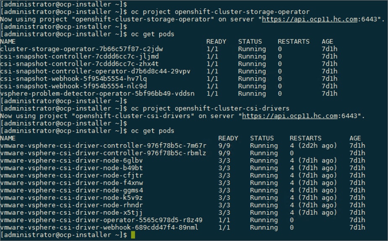Select pod vmware-vsphere-csi-driver-controller-976f78b5c-7m67r
The image size is (388, 241).
click(x=103, y=146)
